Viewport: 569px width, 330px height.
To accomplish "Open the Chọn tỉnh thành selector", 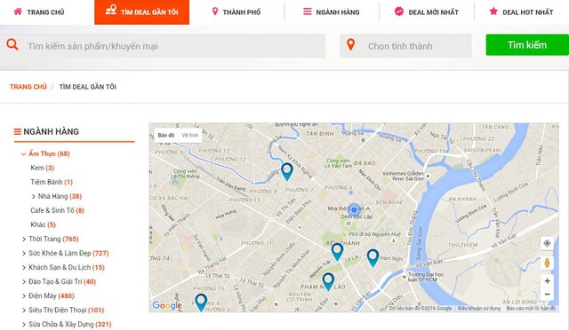I will coord(405,46).
